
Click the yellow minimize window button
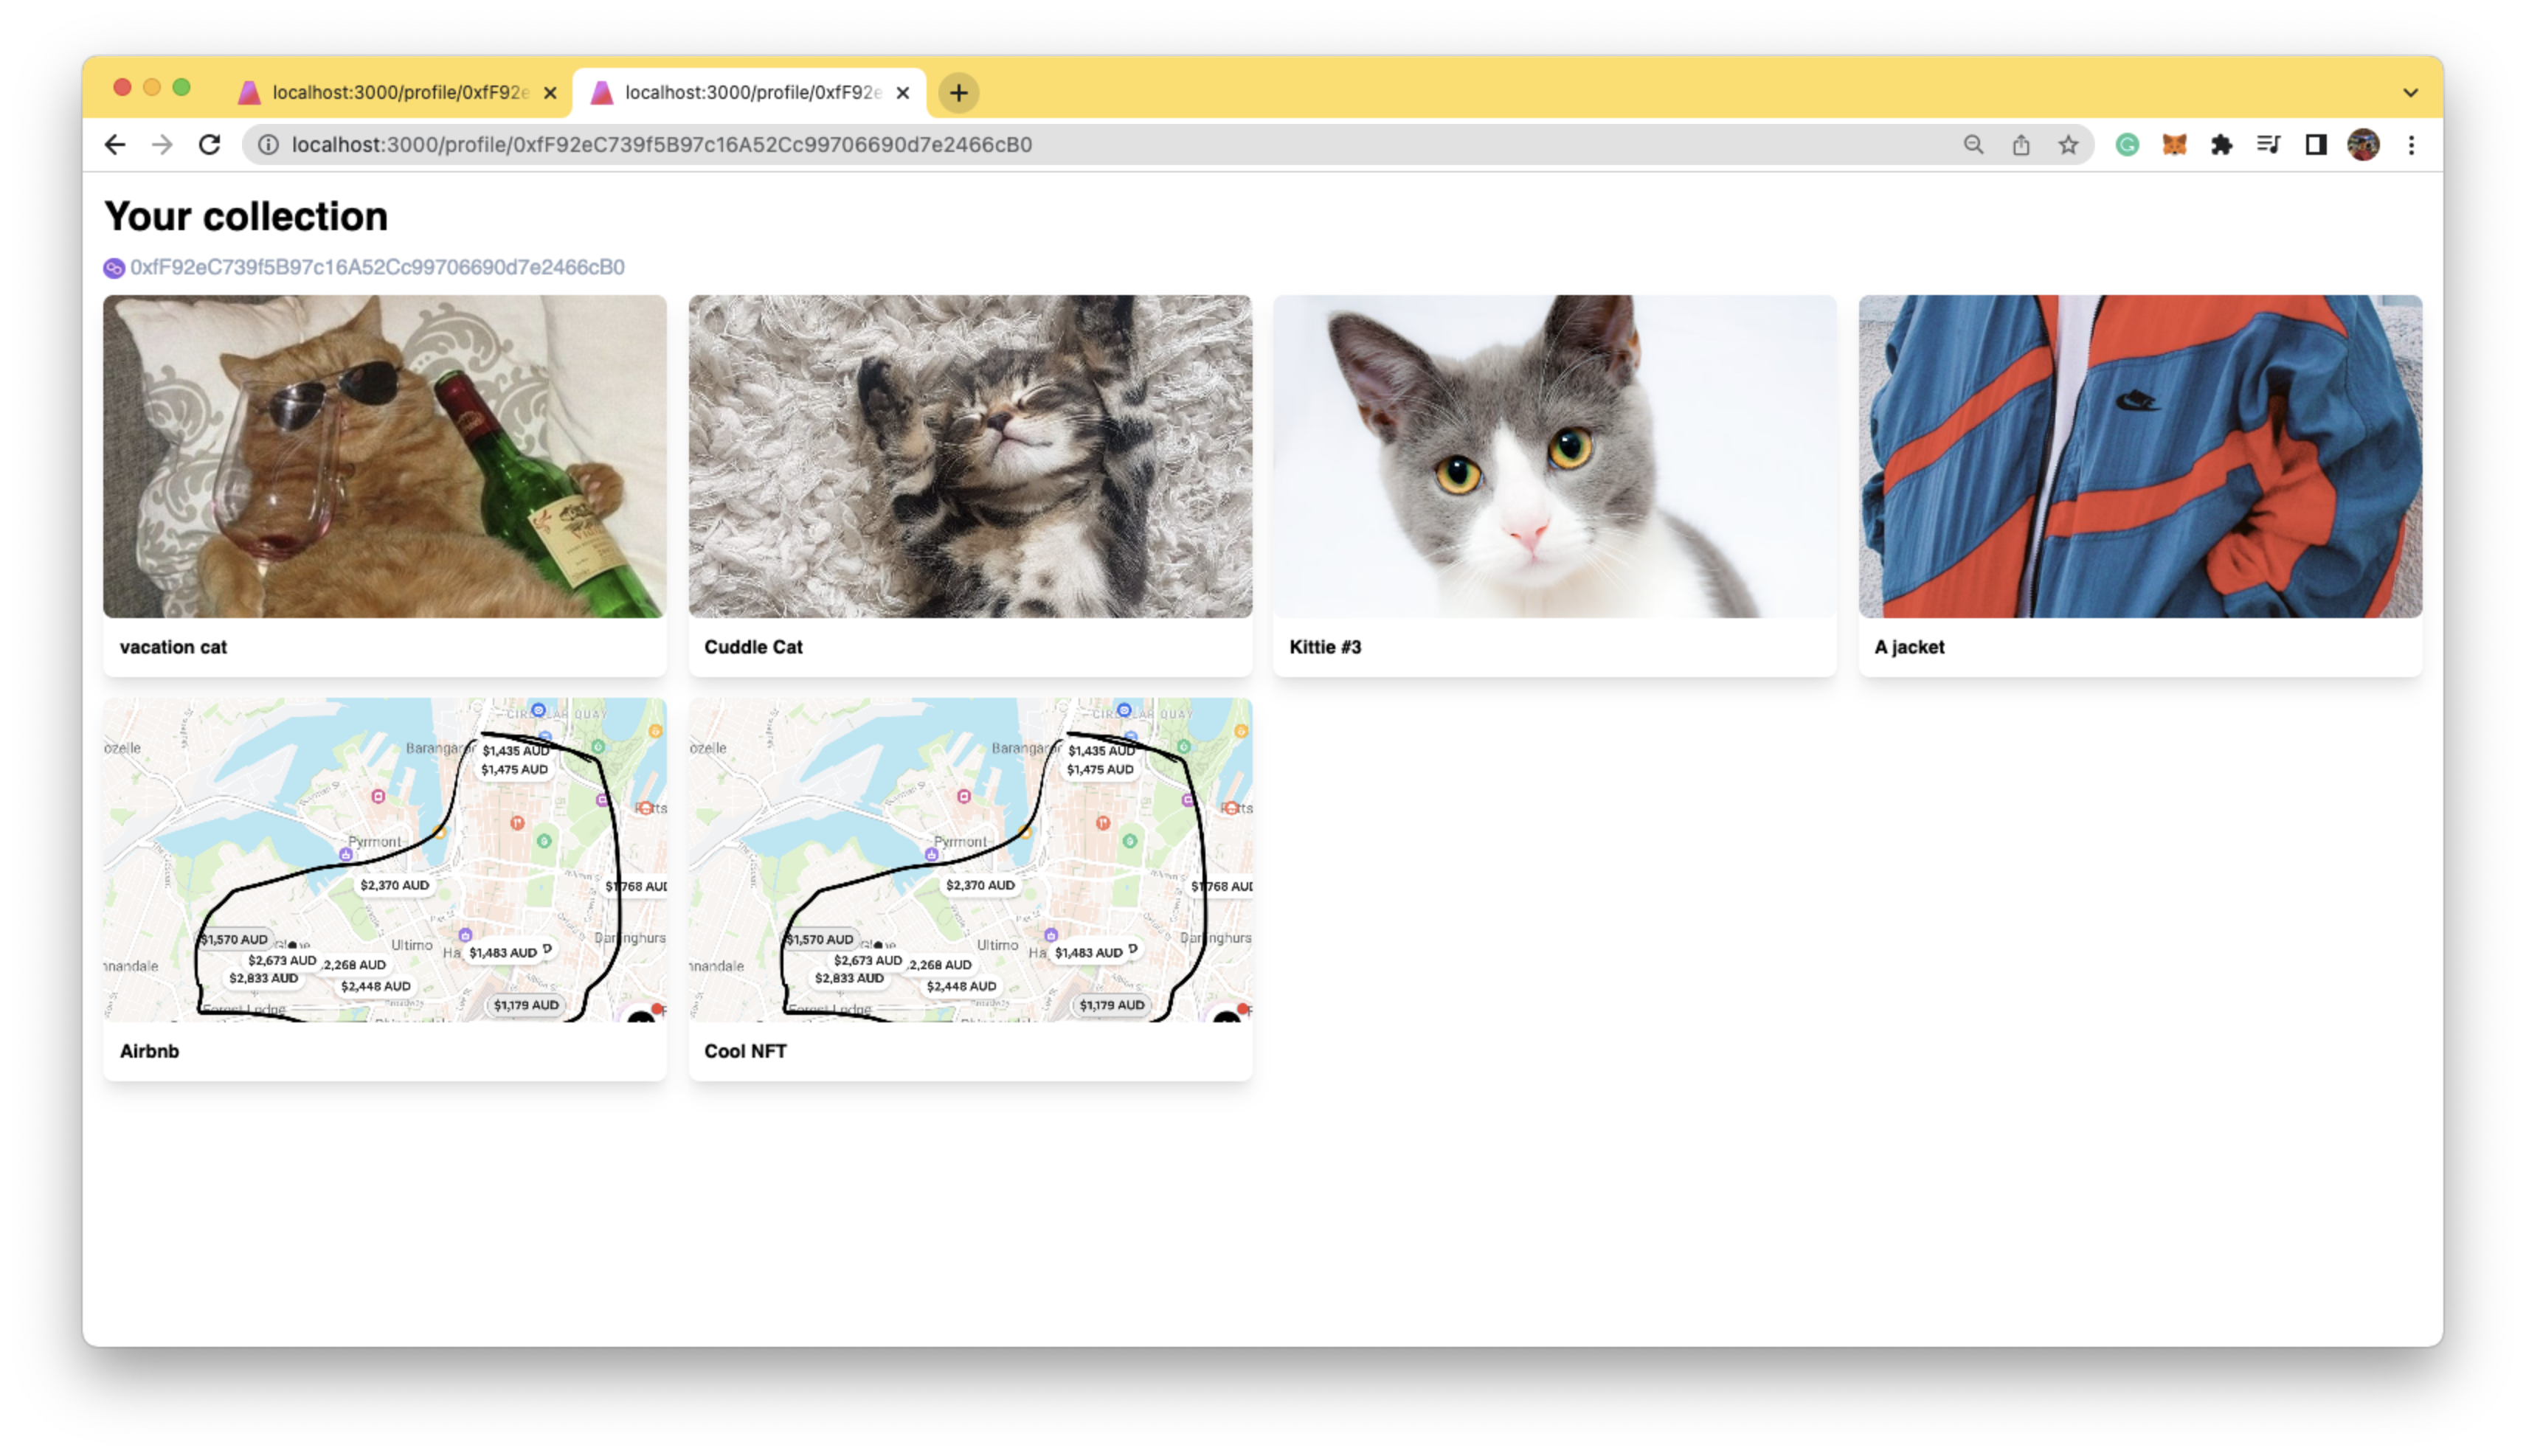pyautogui.click(x=152, y=88)
